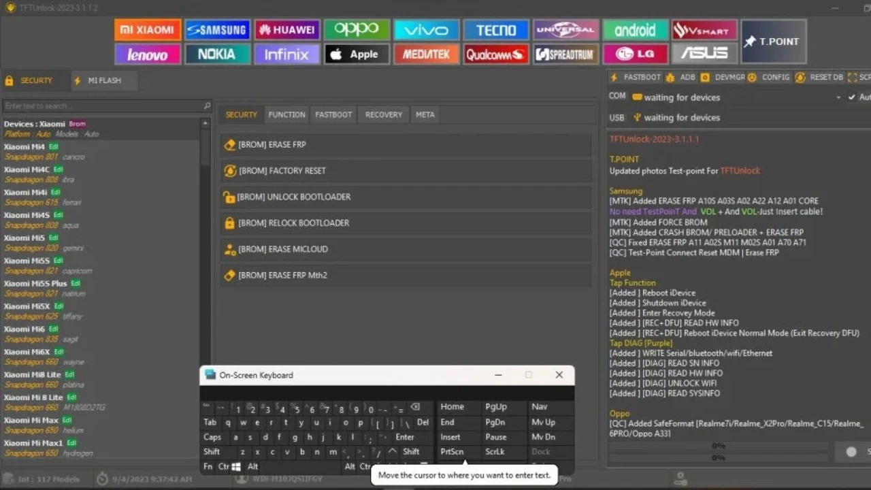Run [BROM] UNLOCK BOOTLOADER
Image resolution: width=871 pixels, height=490 pixels.
click(406, 197)
